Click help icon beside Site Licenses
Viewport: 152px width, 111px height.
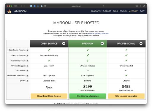coord(28,71)
